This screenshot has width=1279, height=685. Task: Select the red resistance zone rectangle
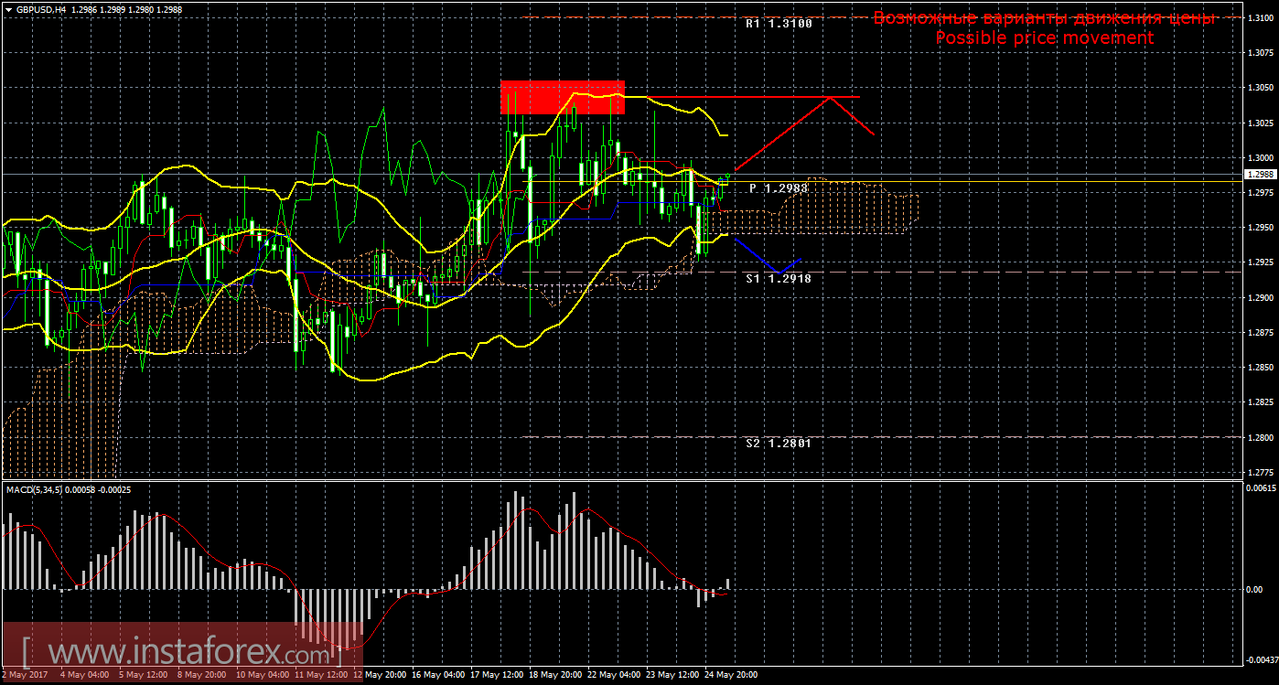[562, 97]
